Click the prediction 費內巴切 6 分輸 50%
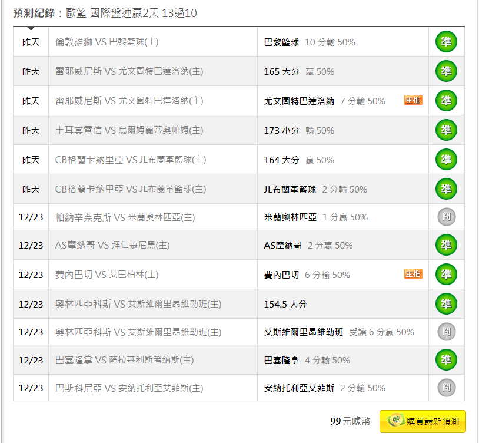This screenshot has width=479, height=443. (x=307, y=275)
